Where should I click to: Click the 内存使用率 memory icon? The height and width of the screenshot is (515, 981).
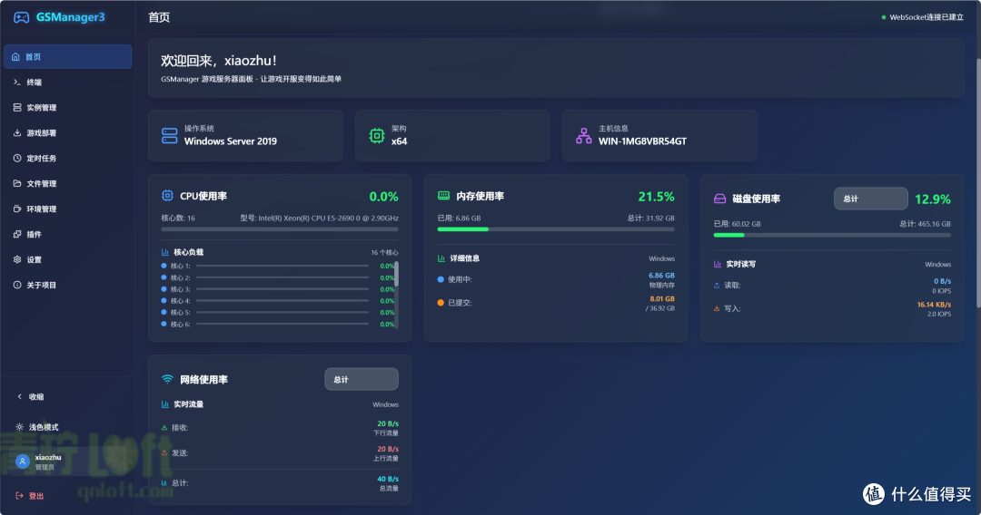443,195
